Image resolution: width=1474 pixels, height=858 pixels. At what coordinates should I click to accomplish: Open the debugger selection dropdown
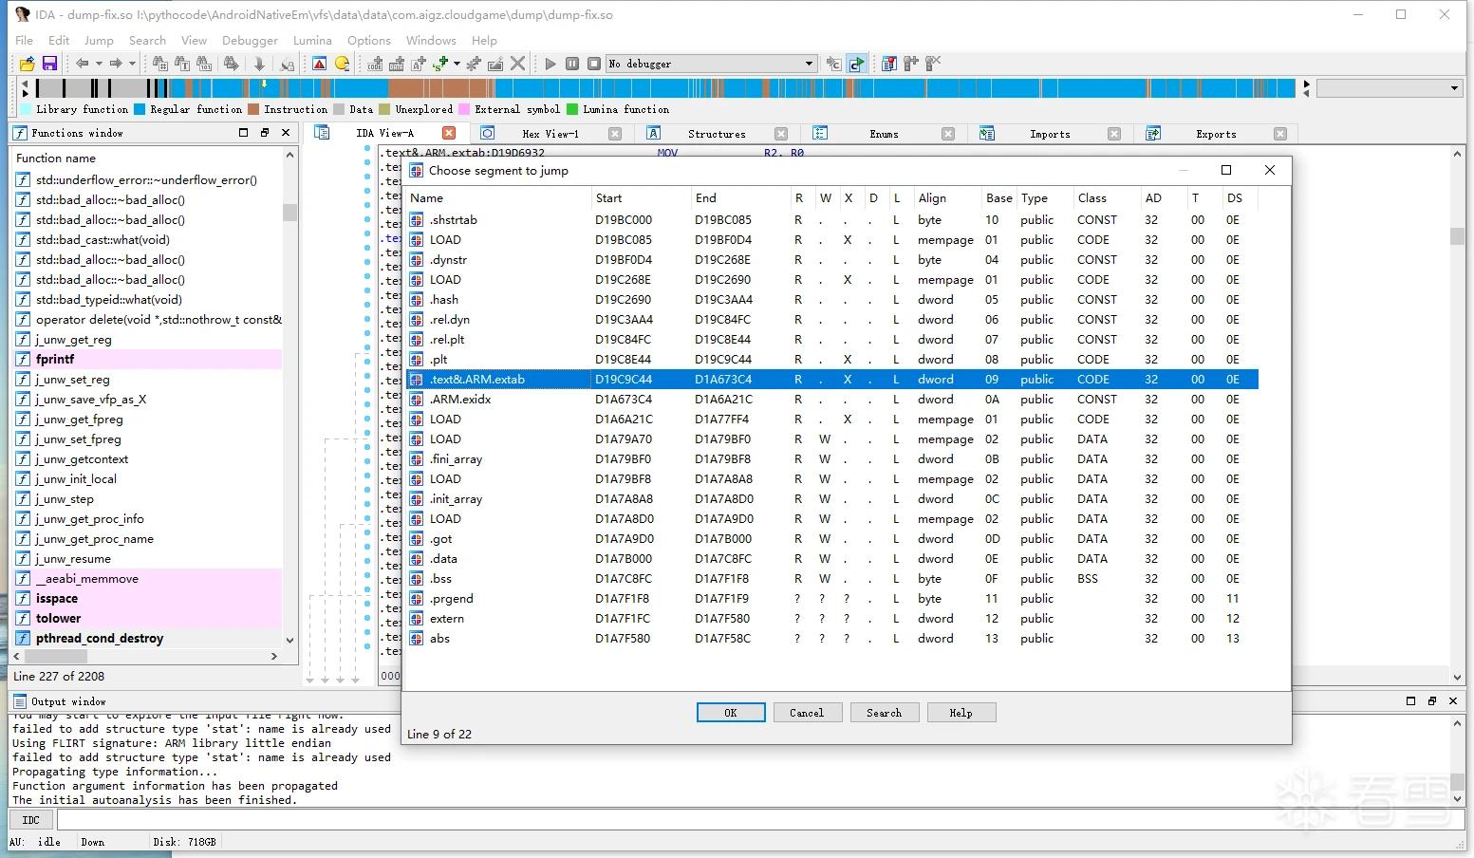tap(809, 64)
